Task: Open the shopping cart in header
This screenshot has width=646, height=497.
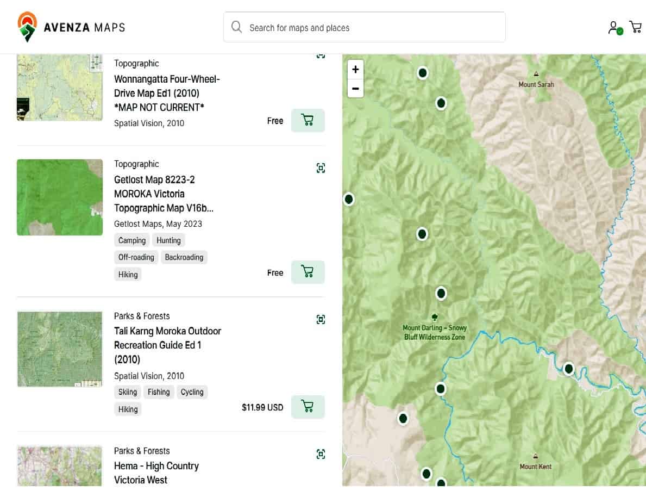Action: 635,27
